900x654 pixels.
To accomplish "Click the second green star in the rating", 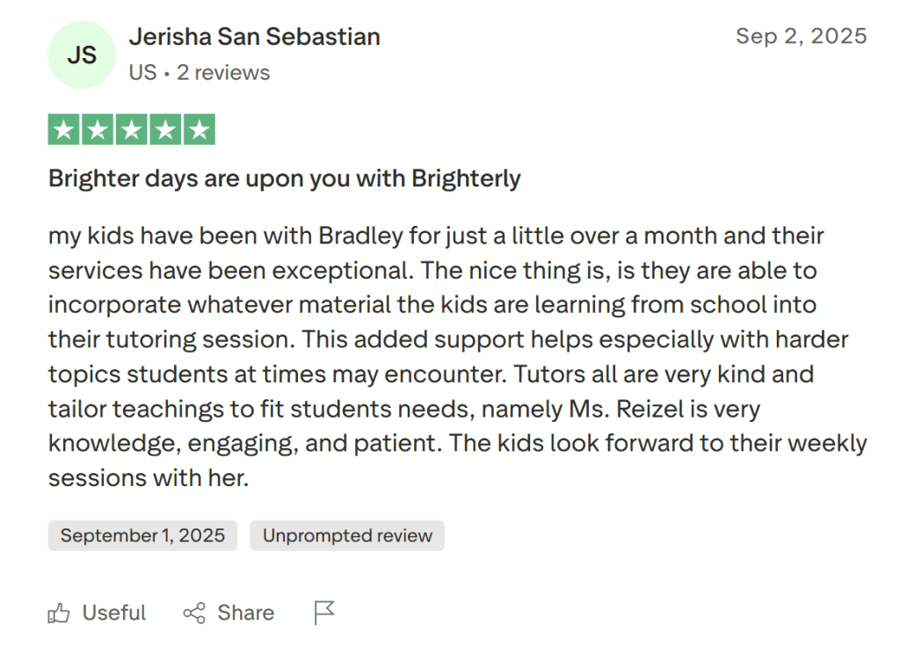I will tap(96, 129).
